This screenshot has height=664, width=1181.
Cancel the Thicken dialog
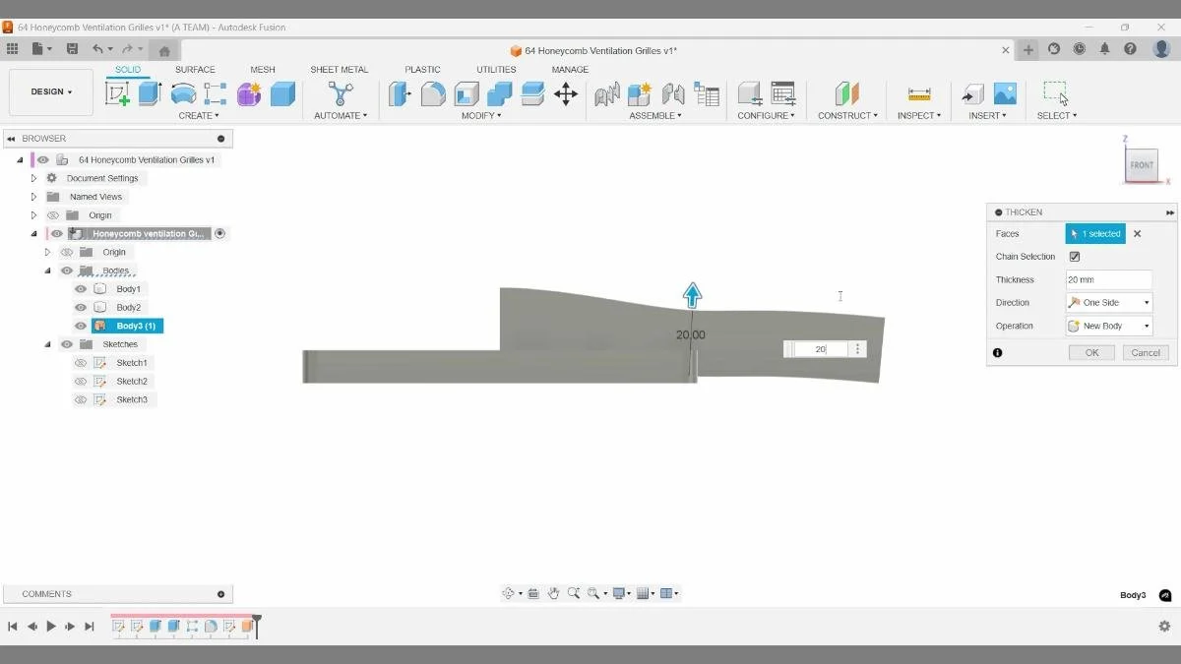point(1145,351)
